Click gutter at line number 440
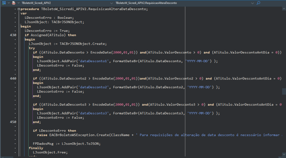Screen dimensions: 286x158 13,79
